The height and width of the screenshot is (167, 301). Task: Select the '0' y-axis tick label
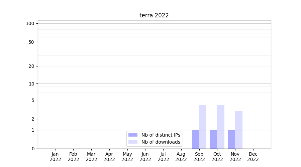33,149
